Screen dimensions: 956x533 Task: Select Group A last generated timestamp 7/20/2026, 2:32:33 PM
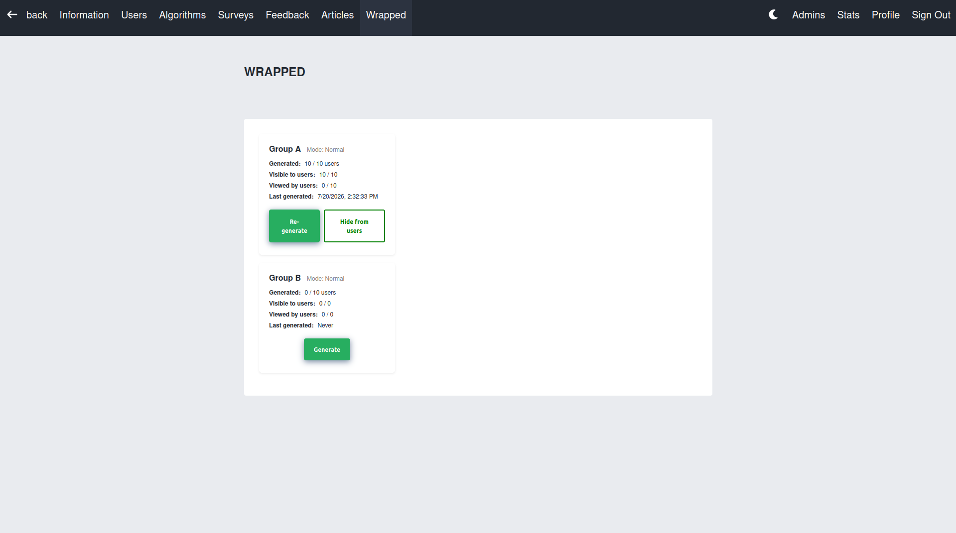click(x=348, y=197)
